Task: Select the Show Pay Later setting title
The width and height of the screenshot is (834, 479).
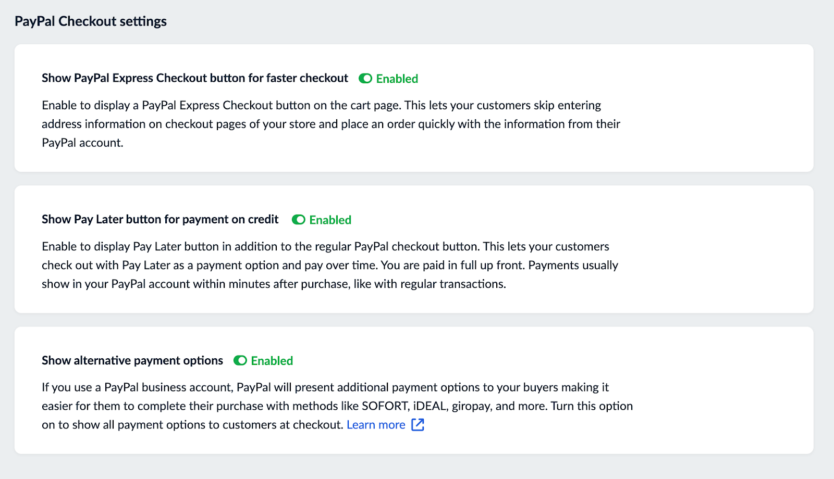Action: pos(160,219)
